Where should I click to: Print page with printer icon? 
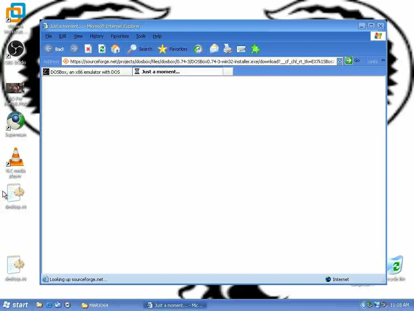[x=228, y=49]
